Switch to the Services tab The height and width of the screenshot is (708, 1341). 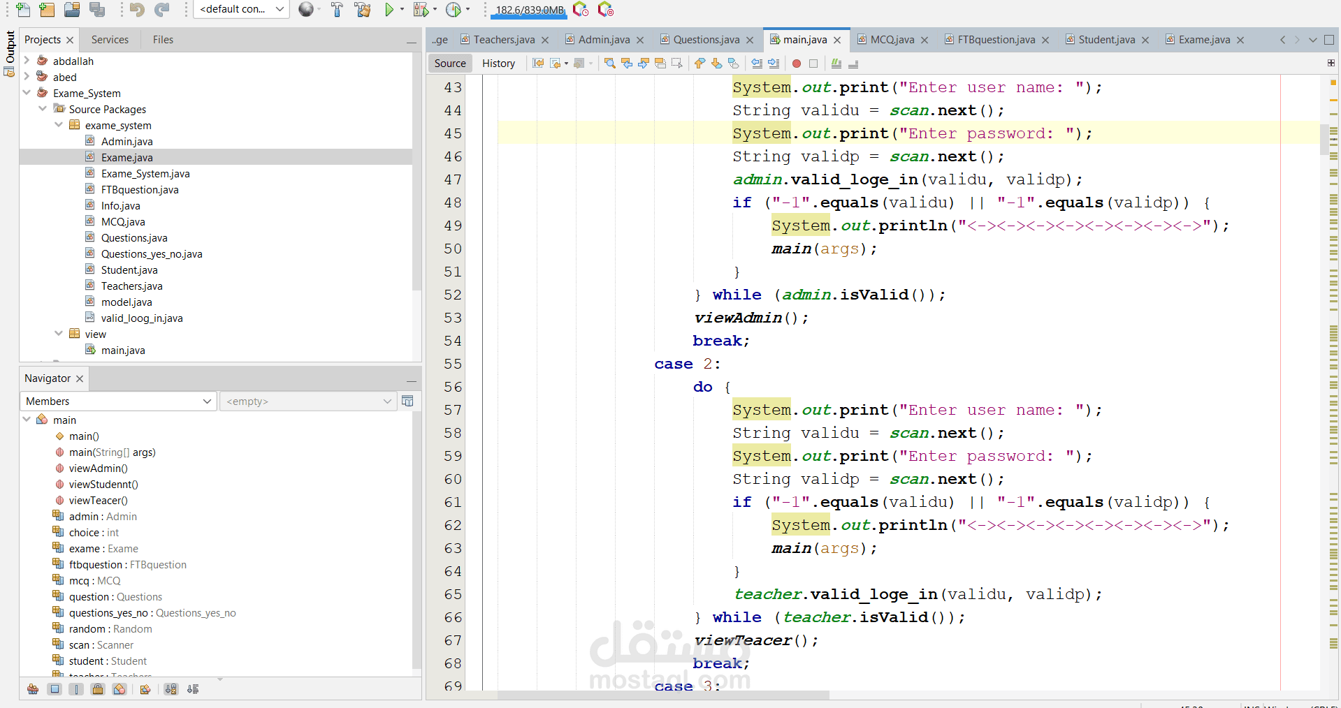point(110,40)
